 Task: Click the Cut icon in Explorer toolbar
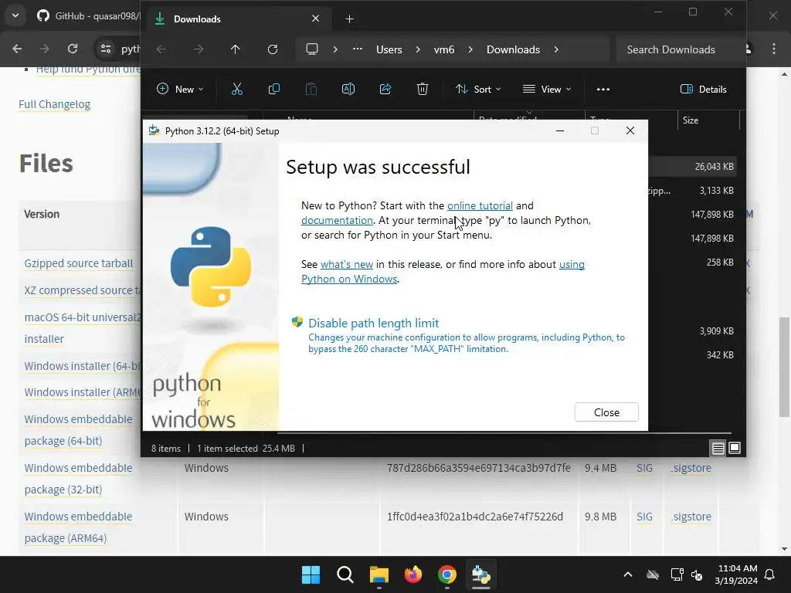(236, 90)
